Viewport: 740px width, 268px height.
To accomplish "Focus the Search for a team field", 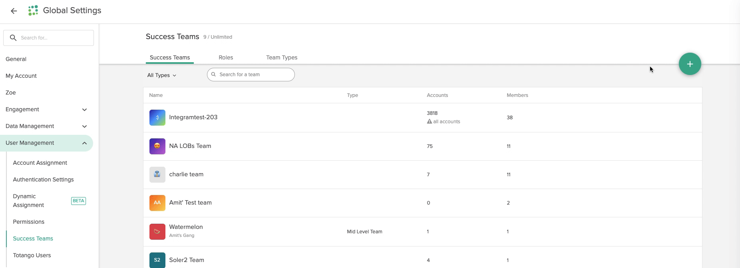I will 251,75.
